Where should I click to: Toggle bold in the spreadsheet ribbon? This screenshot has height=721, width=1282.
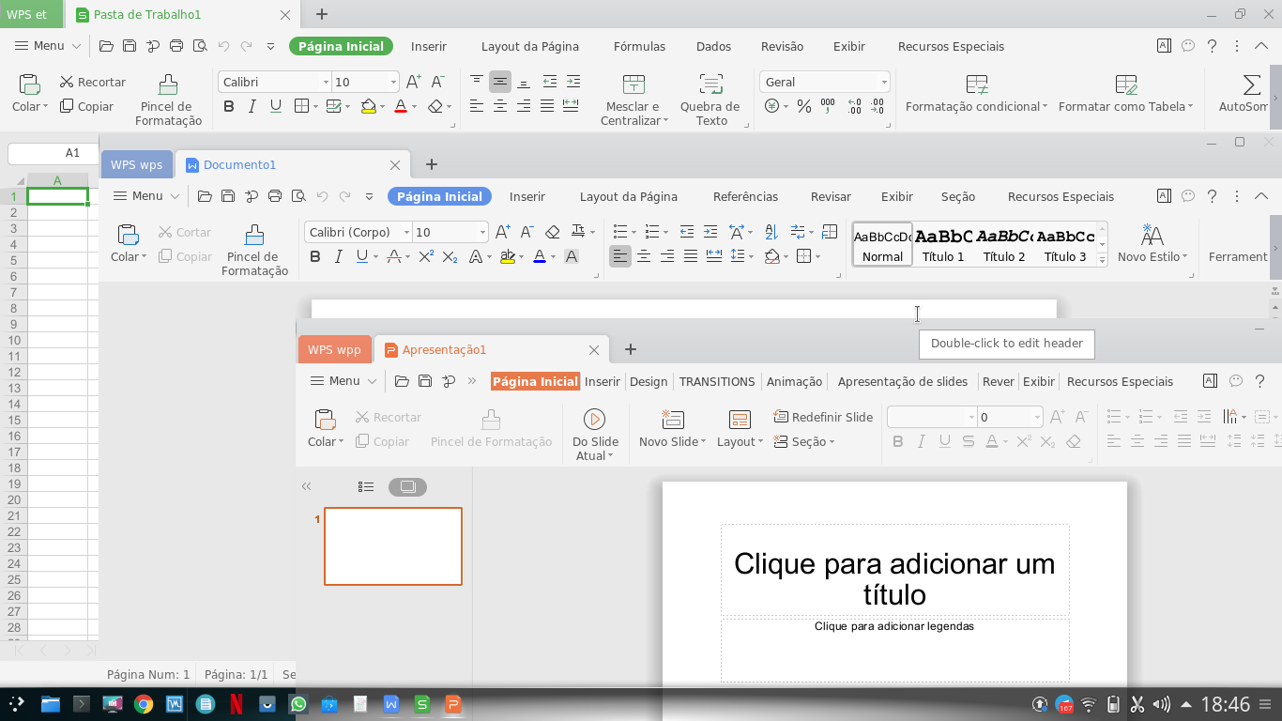click(x=228, y=106)
